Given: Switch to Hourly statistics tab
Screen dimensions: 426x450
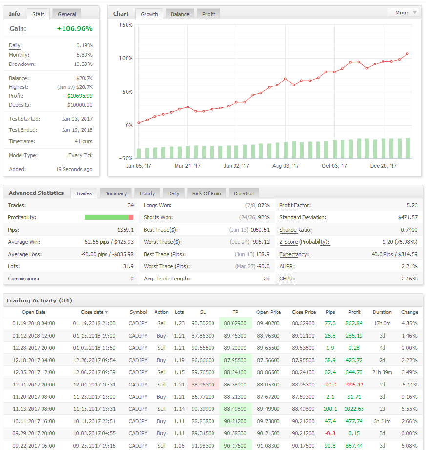Looking at the screenshot, I should point(147,193).
